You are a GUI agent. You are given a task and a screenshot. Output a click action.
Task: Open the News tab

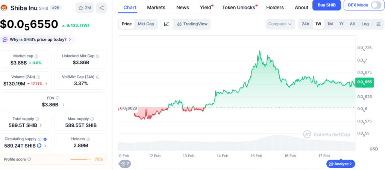tap(183, 8)
